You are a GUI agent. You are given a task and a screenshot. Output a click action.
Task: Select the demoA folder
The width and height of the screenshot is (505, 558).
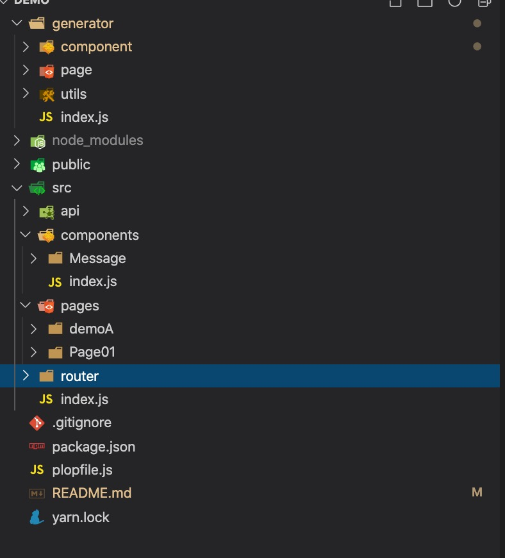coord(91,329)
